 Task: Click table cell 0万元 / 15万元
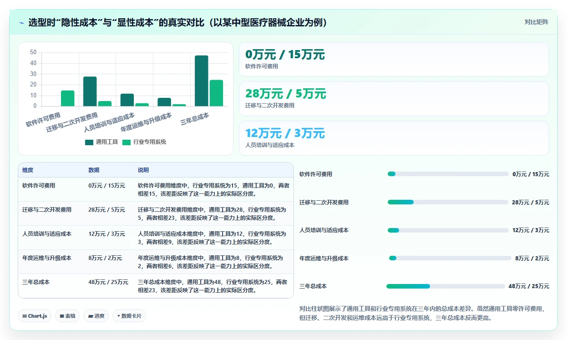pos(106,186)
